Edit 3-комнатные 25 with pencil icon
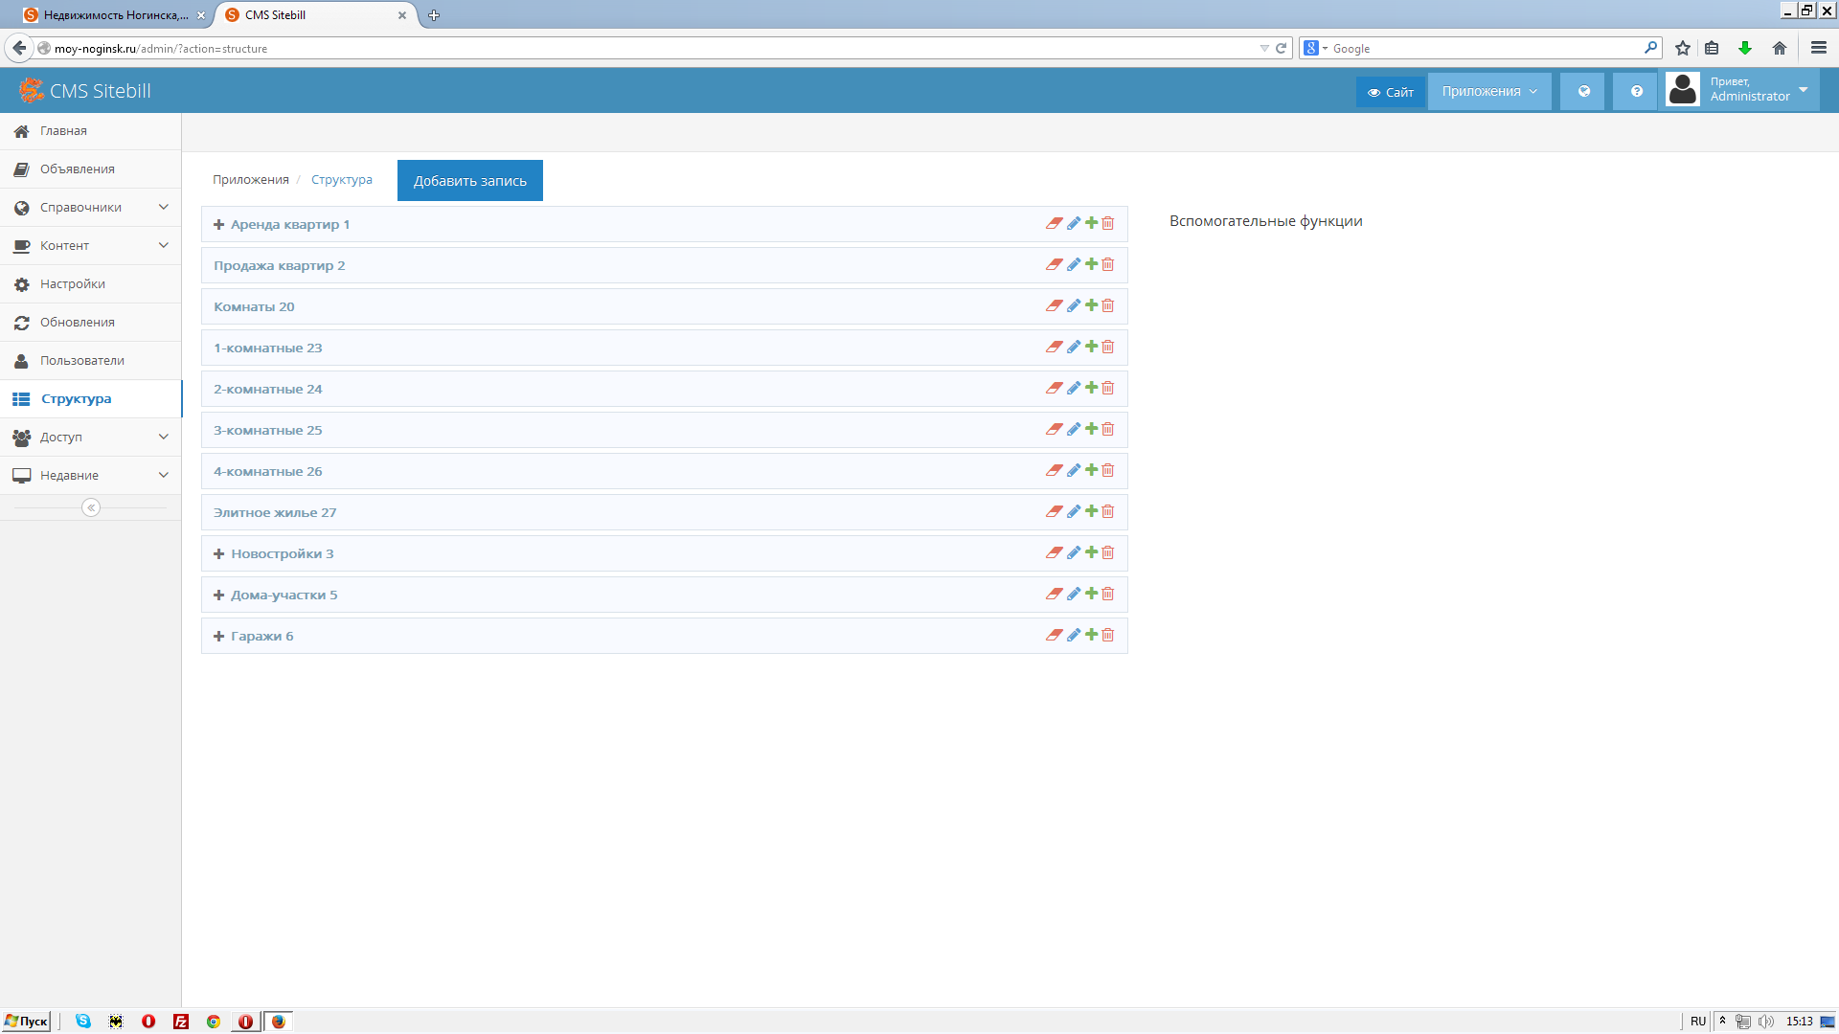Image resolution: width=1839 pixels, height=1034 pixels. coord(1074,429)
